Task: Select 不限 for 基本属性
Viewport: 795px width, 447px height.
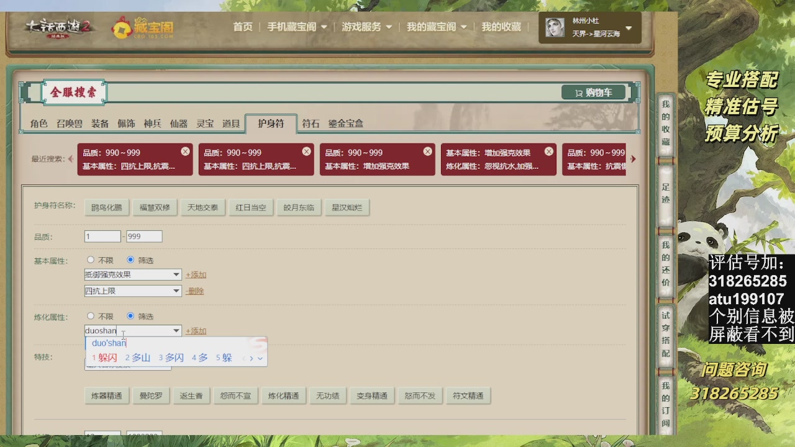Action: pos(91,260)
